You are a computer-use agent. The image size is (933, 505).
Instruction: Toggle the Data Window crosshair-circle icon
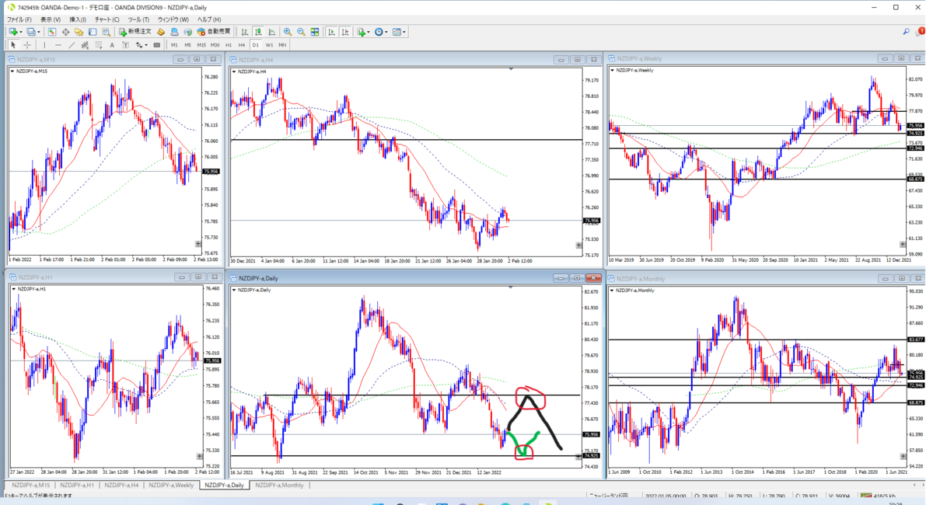point(65,32)
